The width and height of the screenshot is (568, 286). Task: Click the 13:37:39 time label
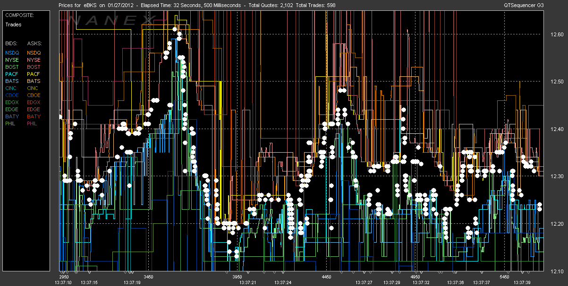(x=523, y=283)
